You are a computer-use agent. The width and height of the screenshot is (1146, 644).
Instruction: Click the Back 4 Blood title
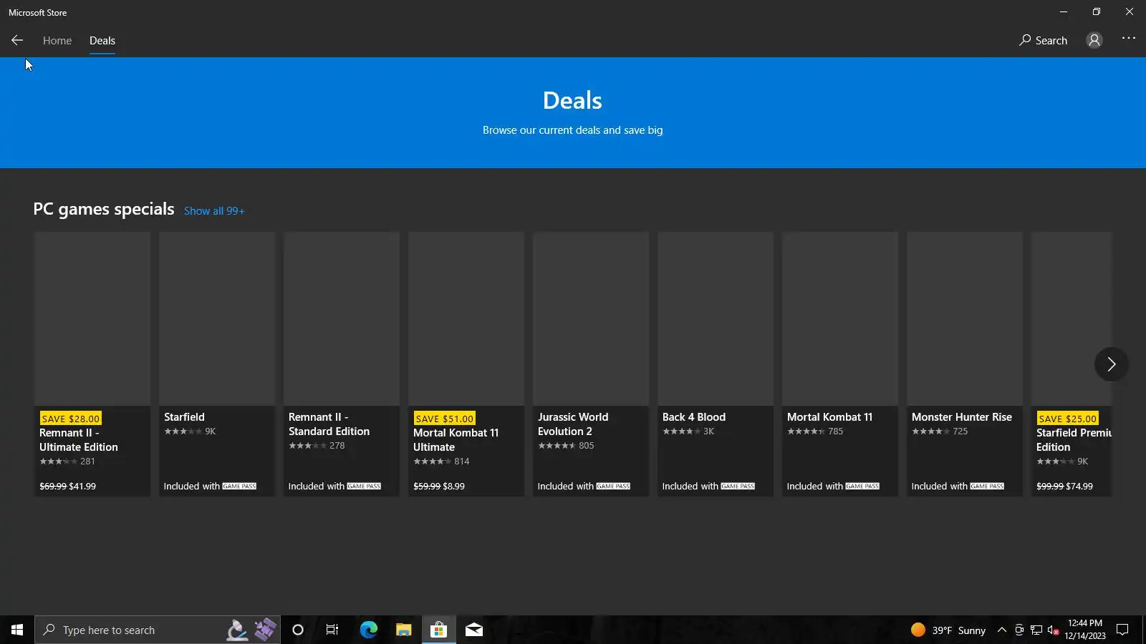click(694, 417)
